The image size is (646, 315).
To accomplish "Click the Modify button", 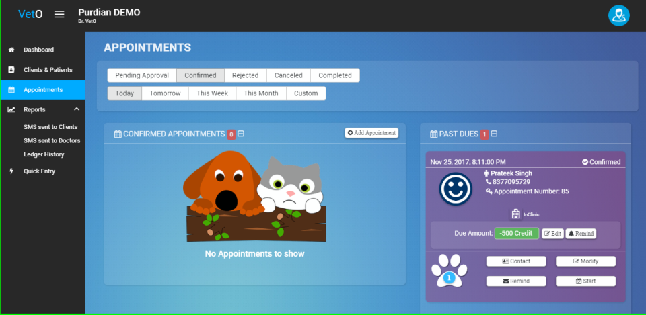I will click(586, 261).
